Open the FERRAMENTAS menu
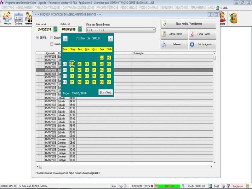Viewport: 252px width, 189px height. (x=198, y=8)
